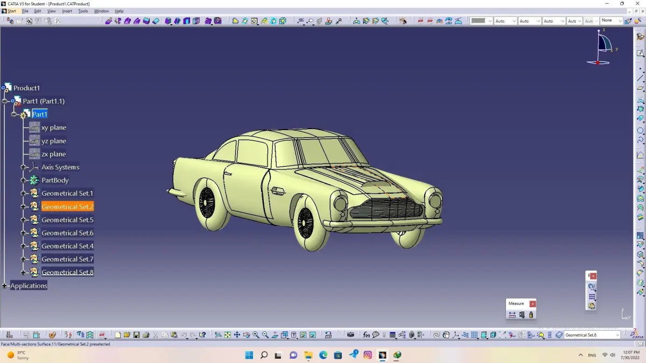The width and height of the screenshot is (646, 363).
Task: Select the Pan view tool
Action: coord(237,334)
